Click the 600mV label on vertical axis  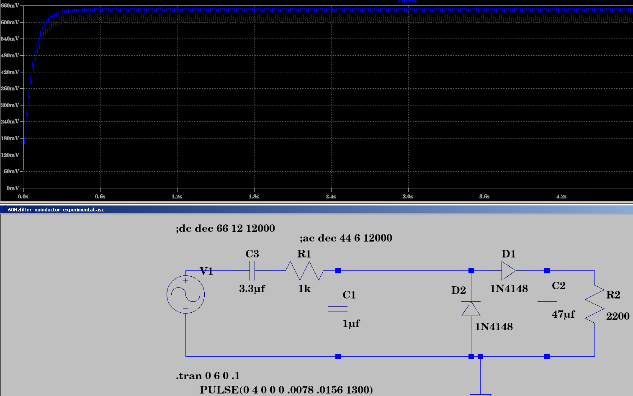pyautogui.click(x=10, y=22)
